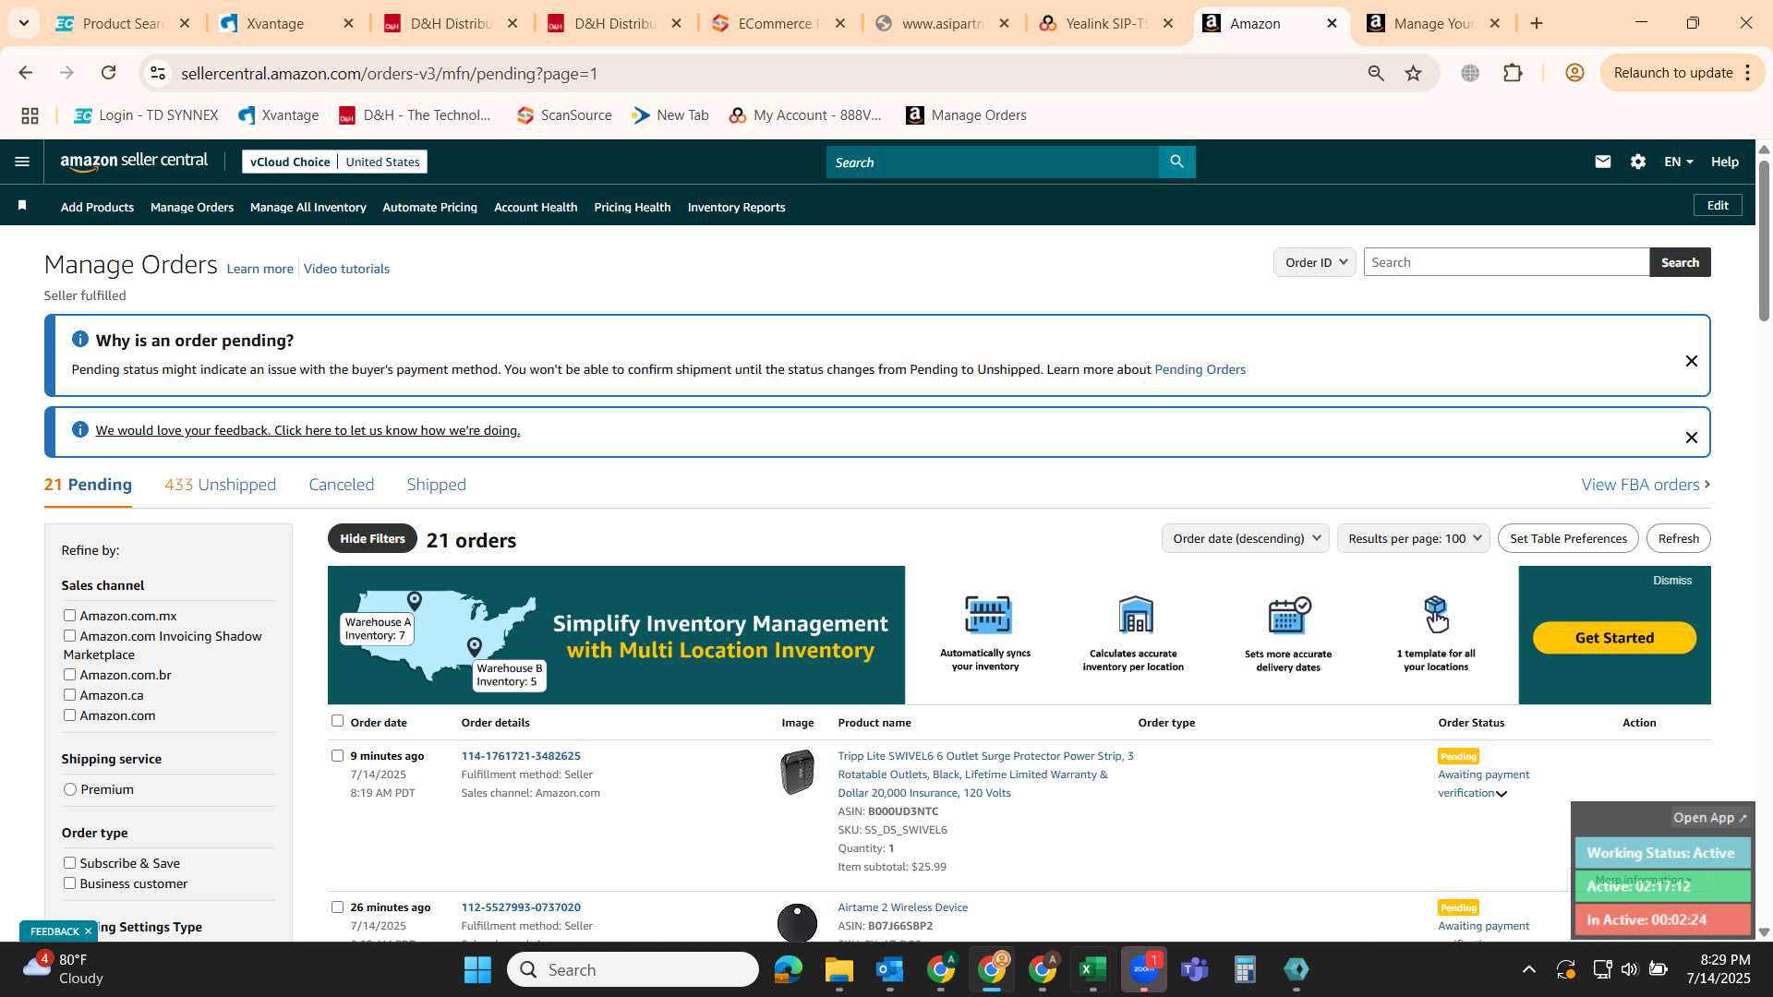Show hidden system tray icons
The height and width of the screenshot is (997, 1773).
point(1528,969)
